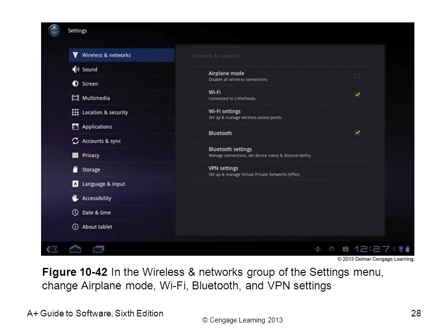448x336 pixels.
Task: Tap the Home navigation button
Action: click(75, 249)
